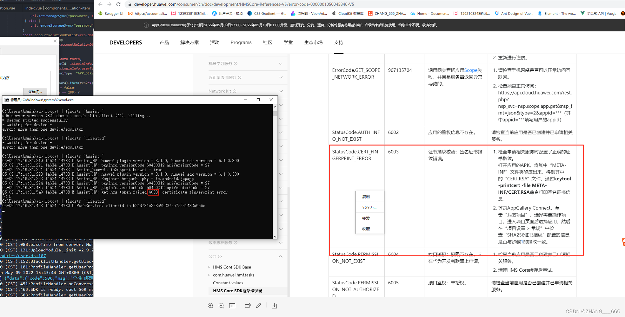The image size is (625, 317).
Task: Open the 产品 navigation menu
Action: 164,42
